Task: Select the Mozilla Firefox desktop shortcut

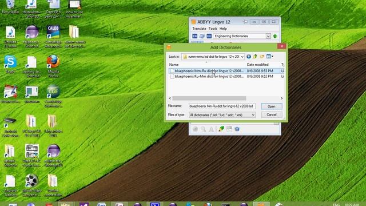Action: tap(53, 66)
